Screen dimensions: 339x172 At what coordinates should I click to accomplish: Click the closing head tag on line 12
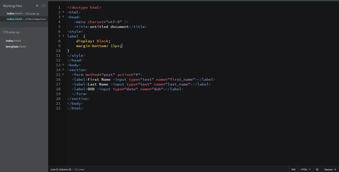point(75,60)
